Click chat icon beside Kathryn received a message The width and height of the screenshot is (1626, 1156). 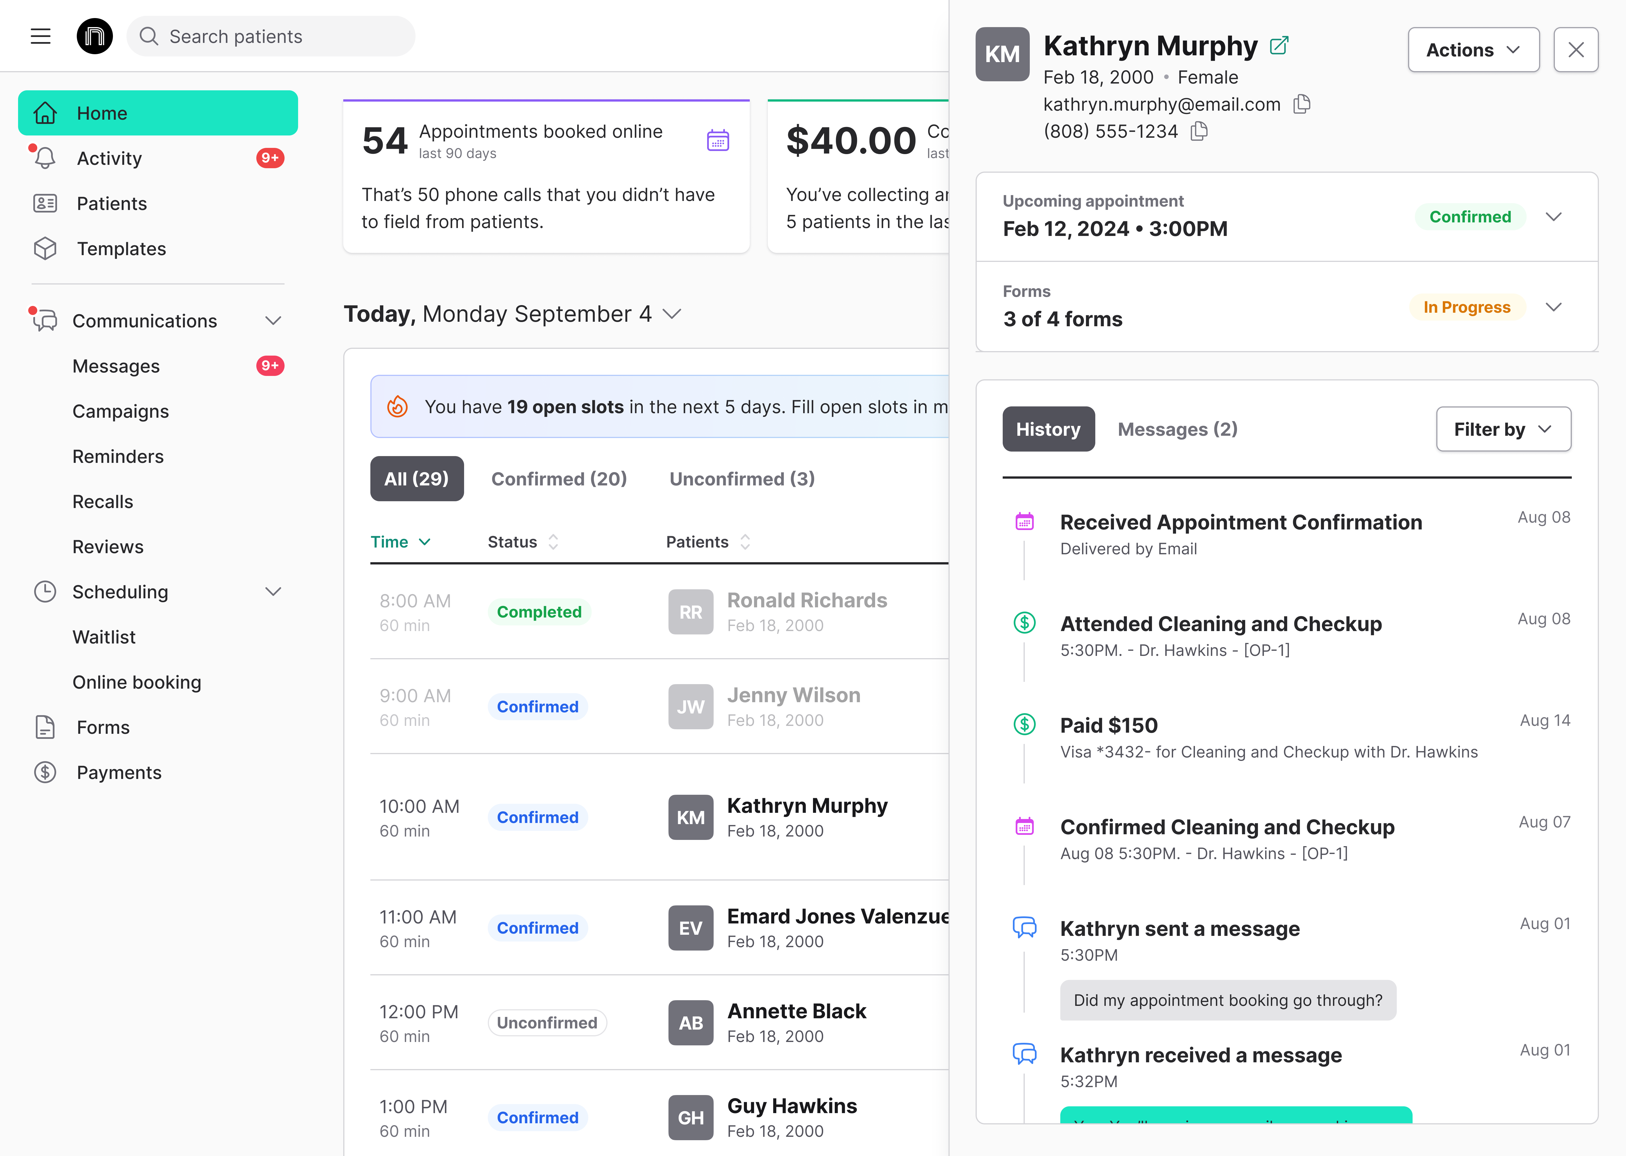[x=1024, y=1054]
